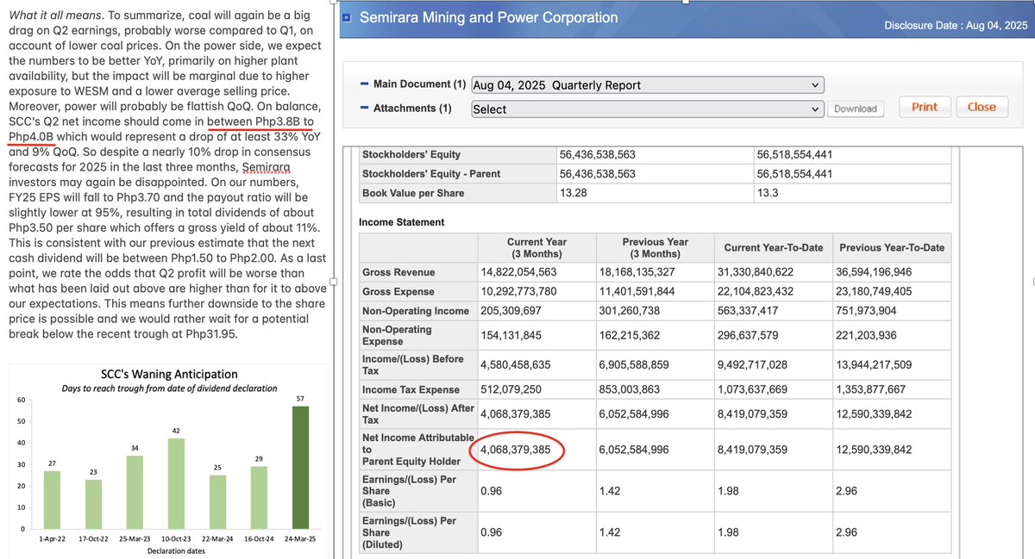Click the 10-Oct-23 bar labeled 42

click(176, 484)
